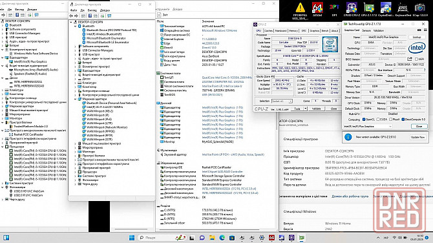Collapse DESKTOP-CQHC9PN root in front Device Manager
Image resolution: width=433 pixels, height=243 pixels.
pos(71,22)
